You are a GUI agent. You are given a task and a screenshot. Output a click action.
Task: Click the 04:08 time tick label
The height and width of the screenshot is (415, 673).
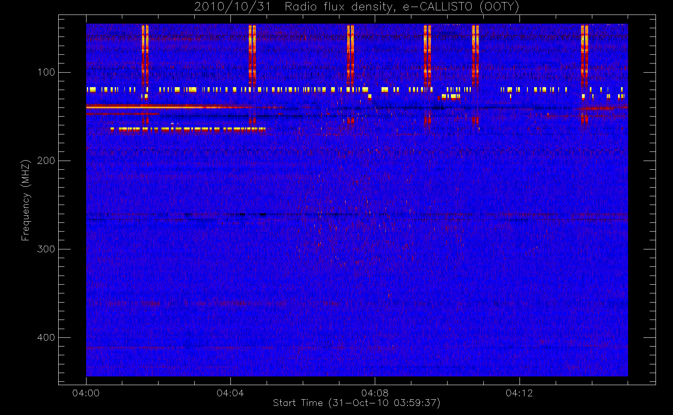click(x=375, y=393)
